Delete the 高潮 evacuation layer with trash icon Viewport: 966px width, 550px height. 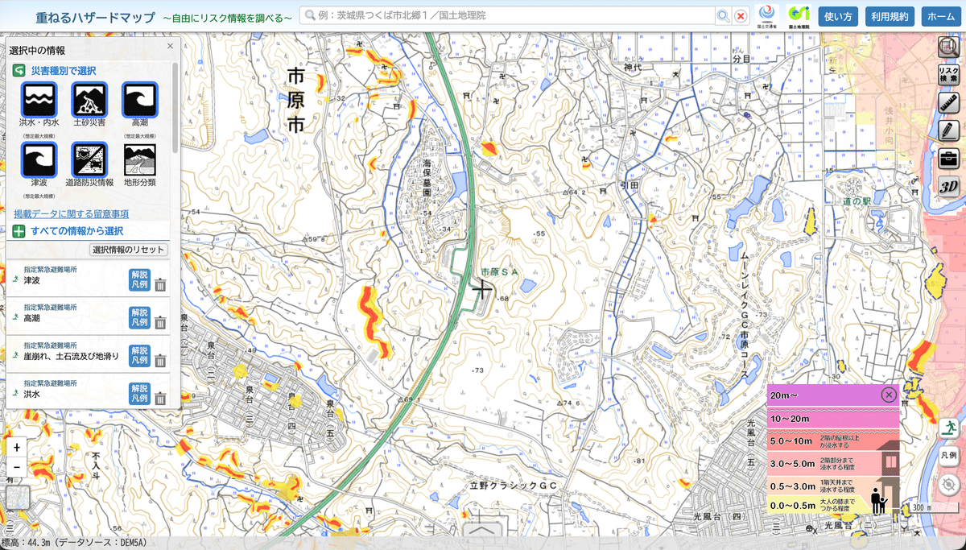160,323
